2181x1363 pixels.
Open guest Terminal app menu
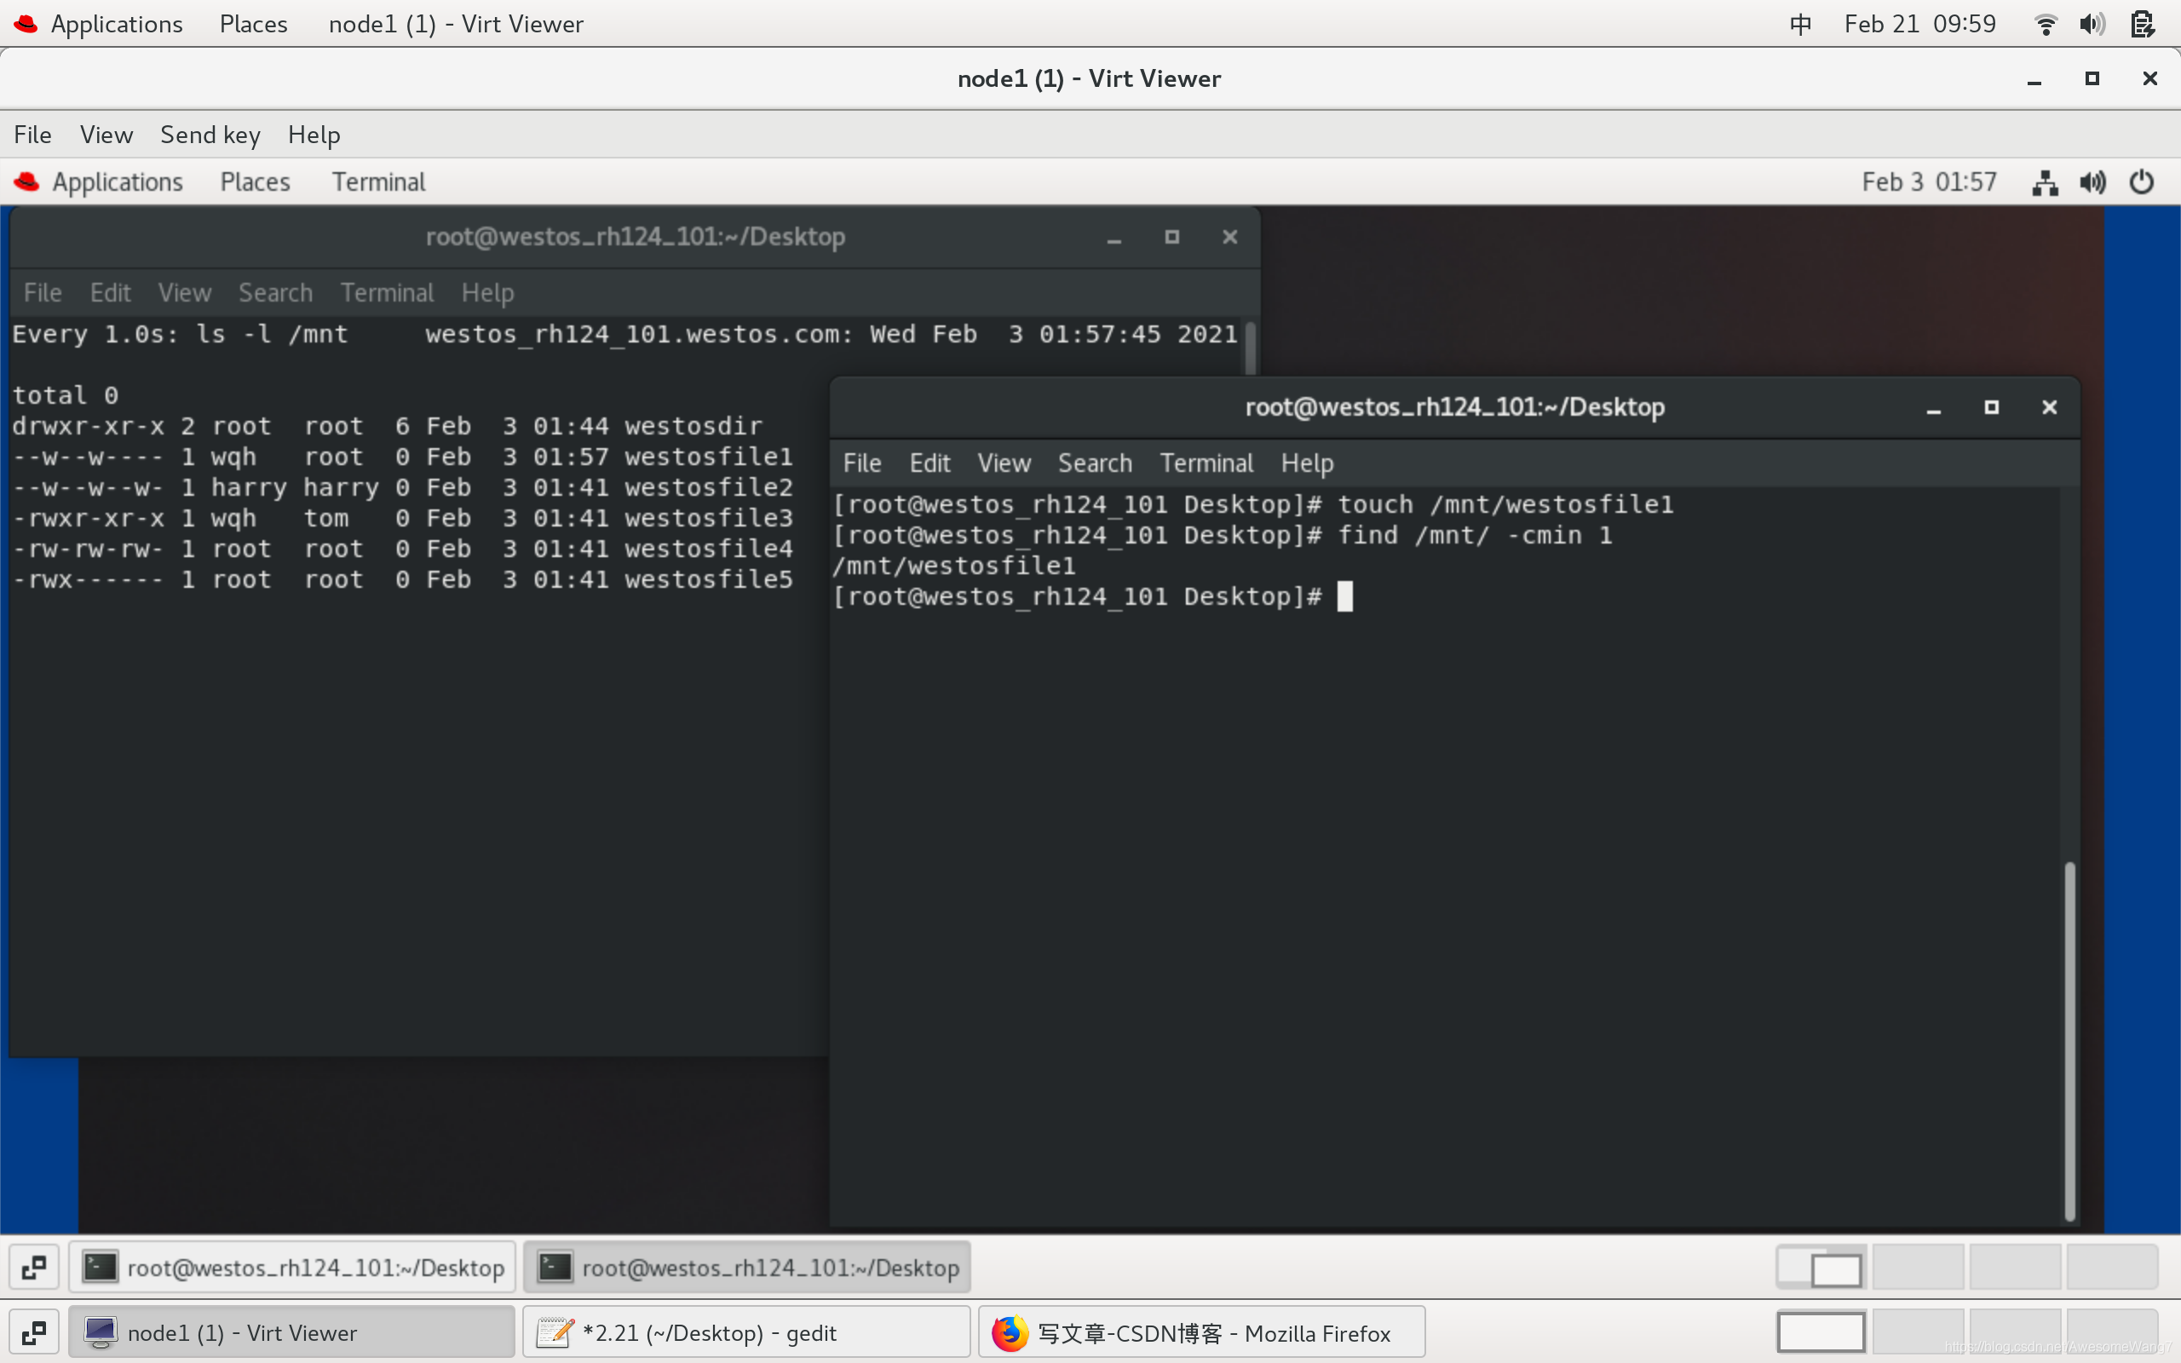378,182
